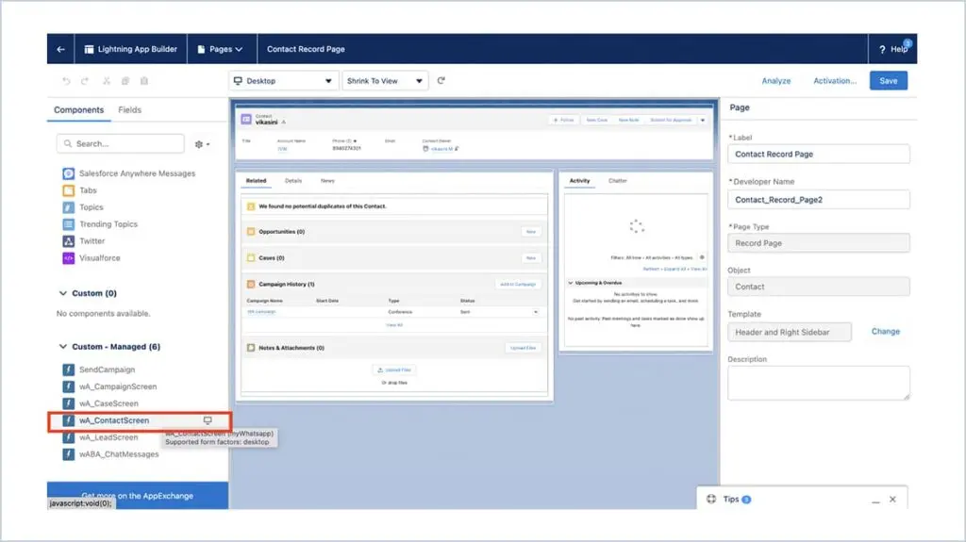Close the Tips panel
The image size is (966, 542).
[892, 500]
